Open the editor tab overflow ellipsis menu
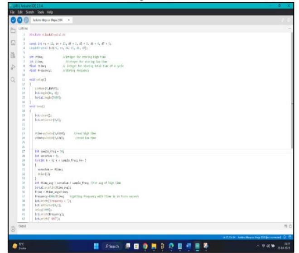 click(x=290, y=28)
